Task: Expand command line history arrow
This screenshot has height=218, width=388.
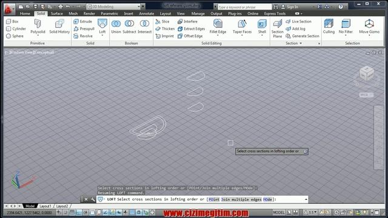Action: pos(306,199)
